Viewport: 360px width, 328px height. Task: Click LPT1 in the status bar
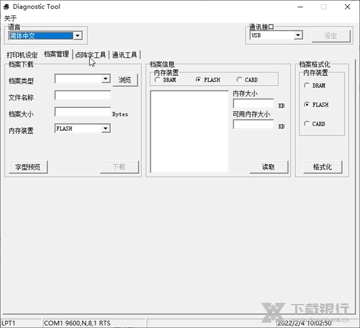8,323
